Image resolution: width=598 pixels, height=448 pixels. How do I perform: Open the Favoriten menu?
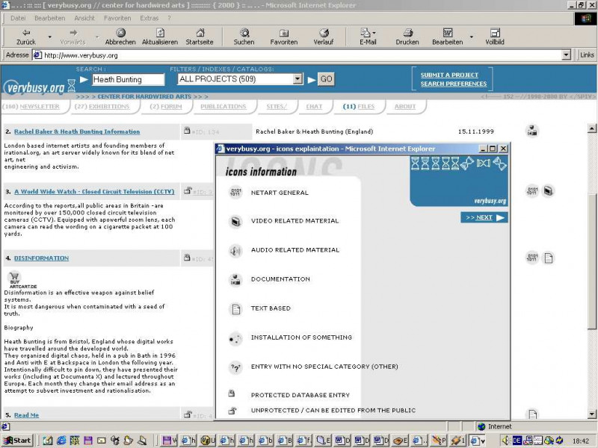(x=117, y=17)
